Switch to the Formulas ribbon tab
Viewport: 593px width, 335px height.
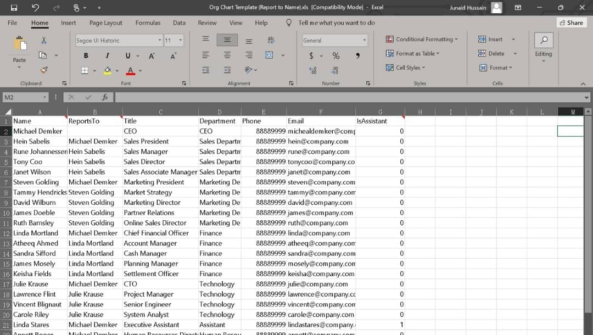tap(147, 23)
